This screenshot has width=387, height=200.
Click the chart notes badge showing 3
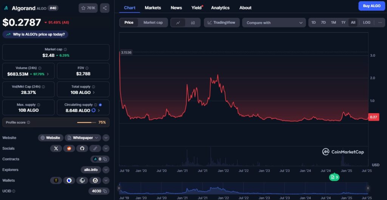(x=334, y=177)
